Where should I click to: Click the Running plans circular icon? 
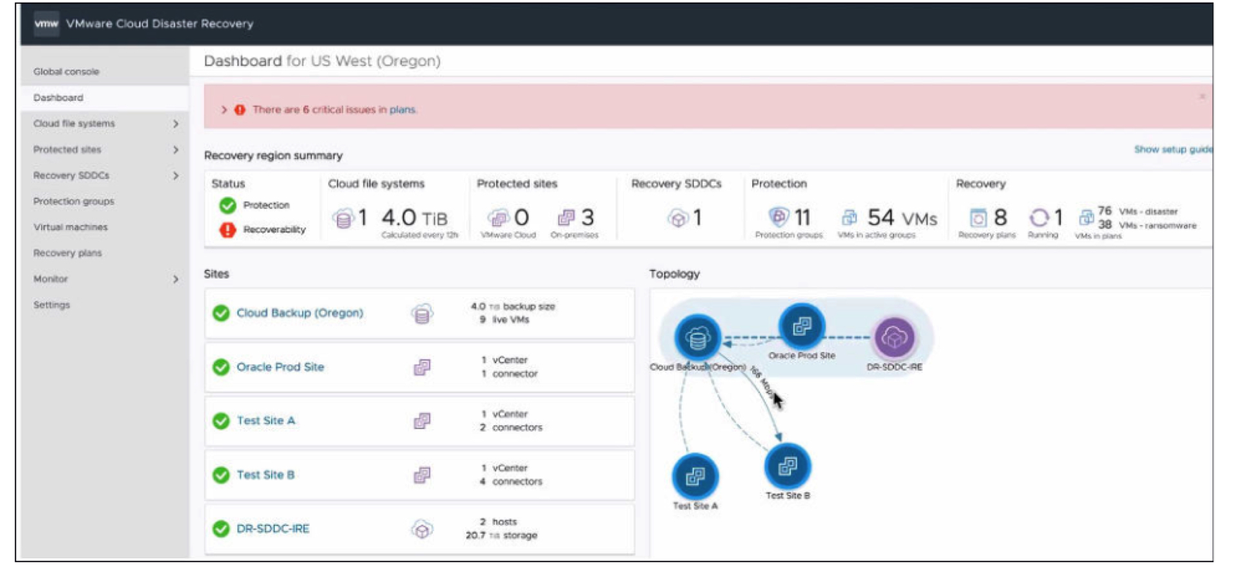(x=1039, y=218)
